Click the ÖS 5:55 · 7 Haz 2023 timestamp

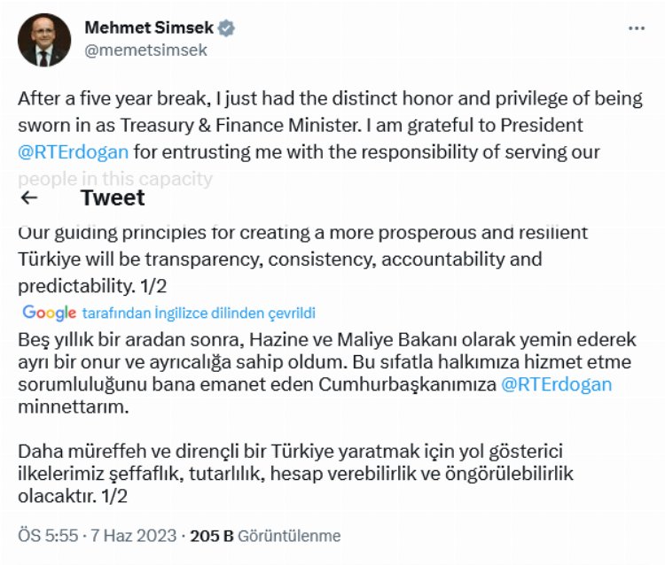coord(95,536)
